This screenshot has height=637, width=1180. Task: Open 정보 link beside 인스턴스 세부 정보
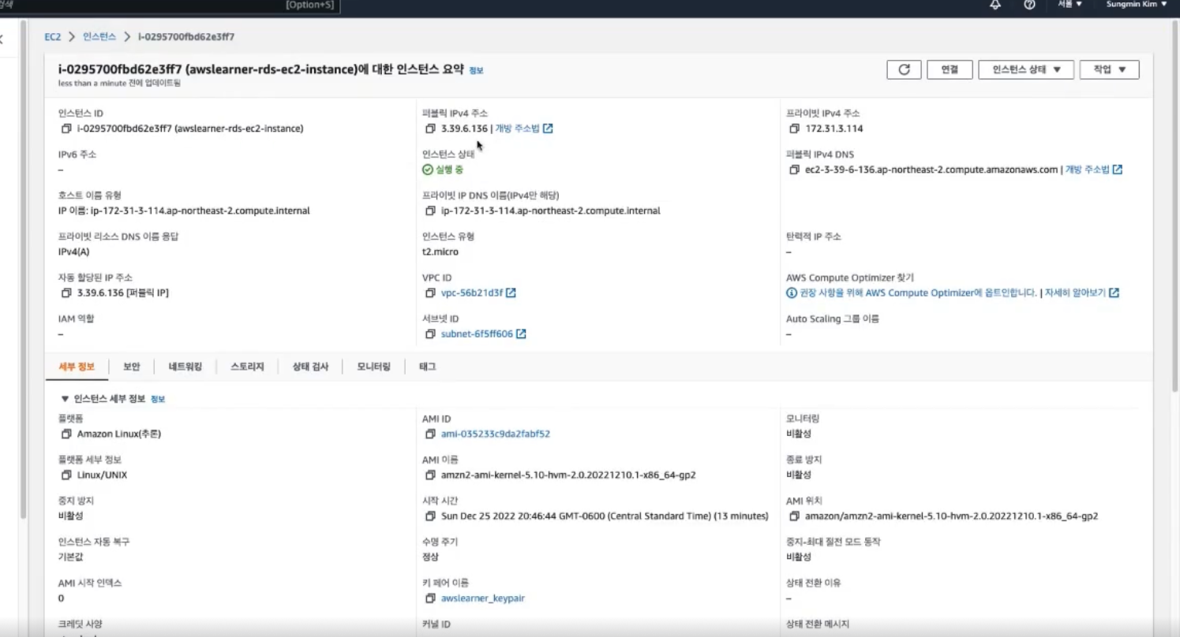pyautogui.click(x=158, y=400)
